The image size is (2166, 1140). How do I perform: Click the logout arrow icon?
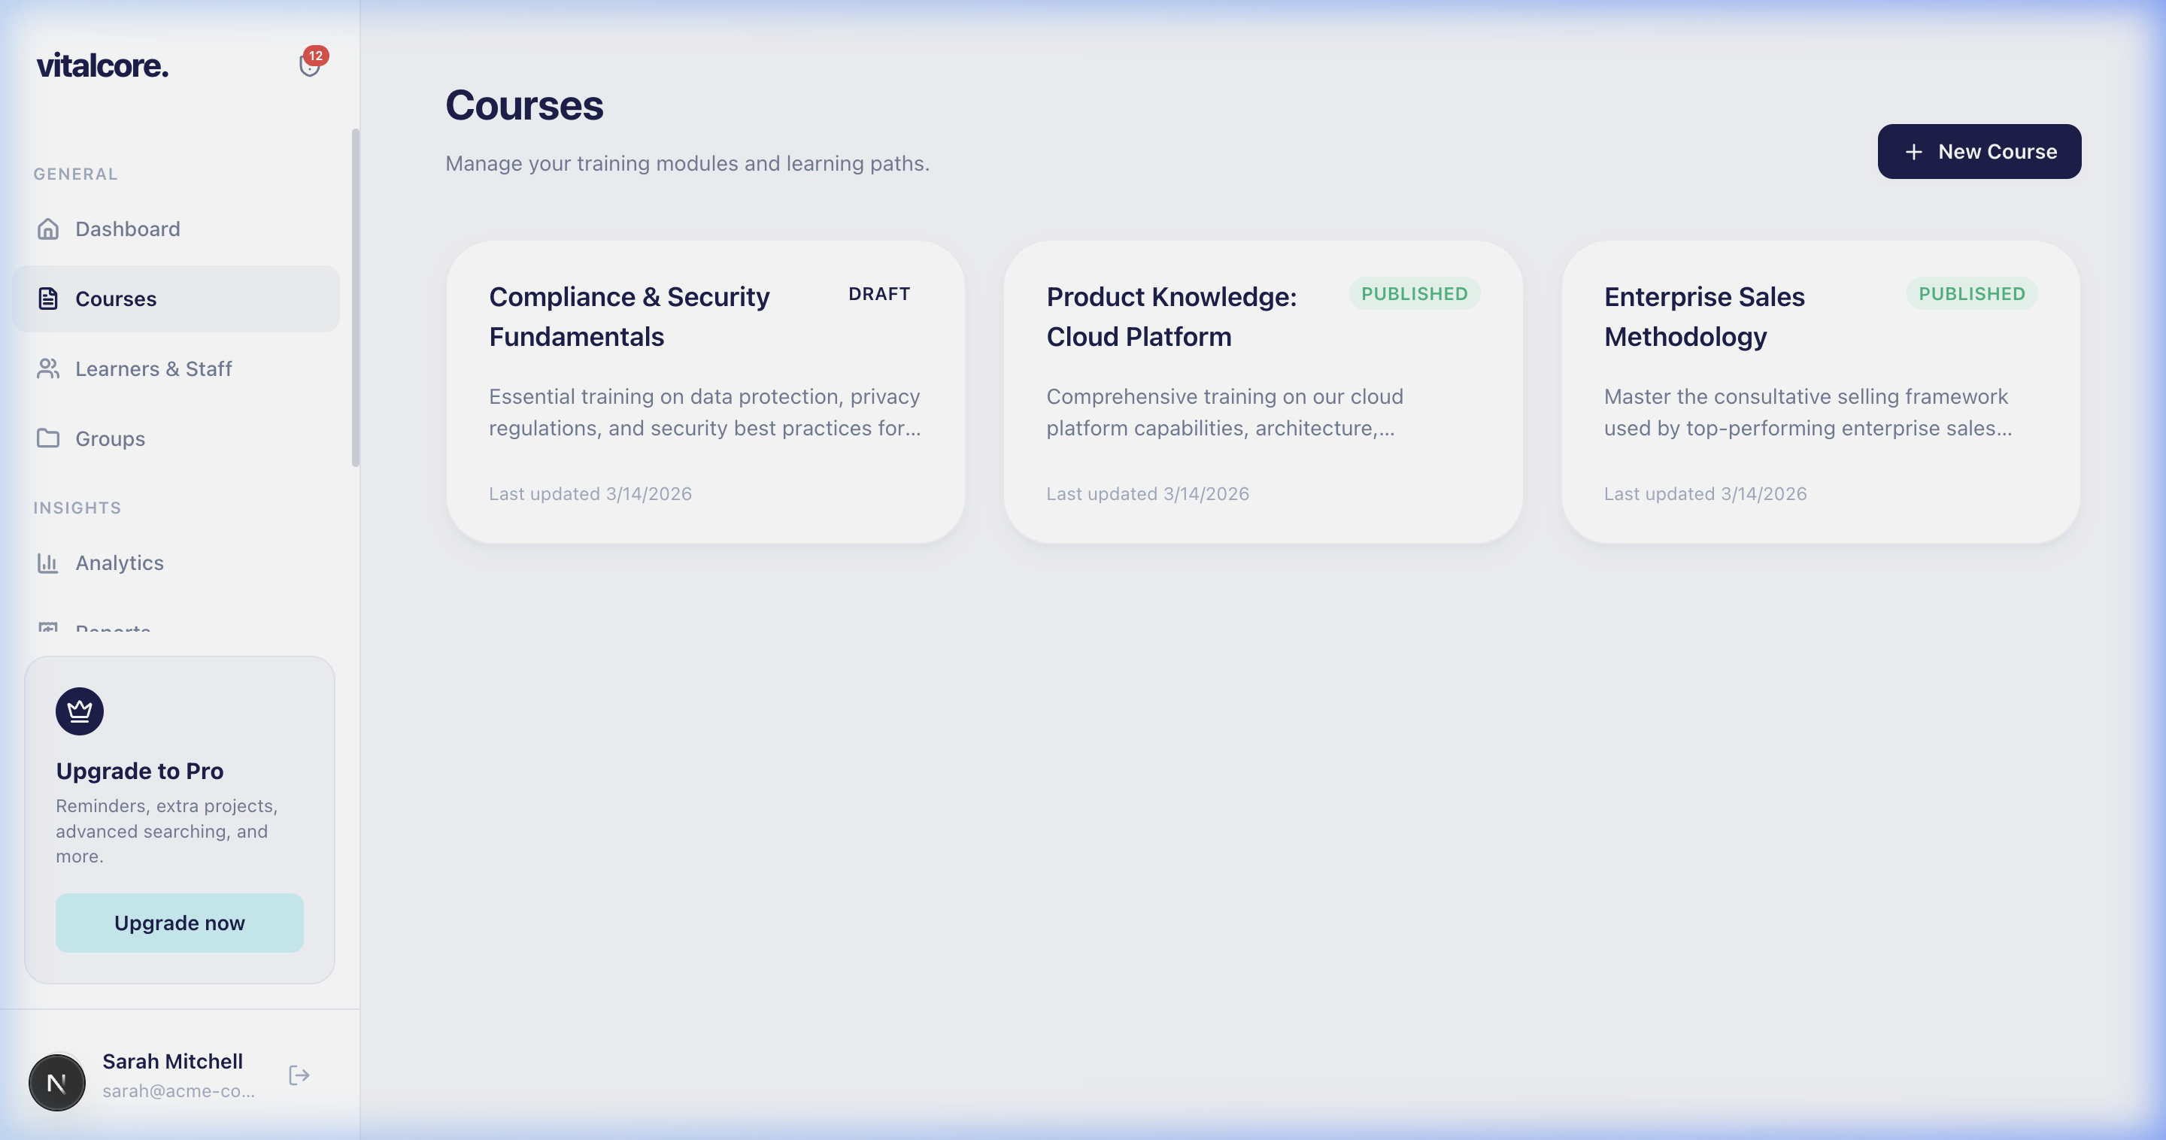coord(299,1075)
